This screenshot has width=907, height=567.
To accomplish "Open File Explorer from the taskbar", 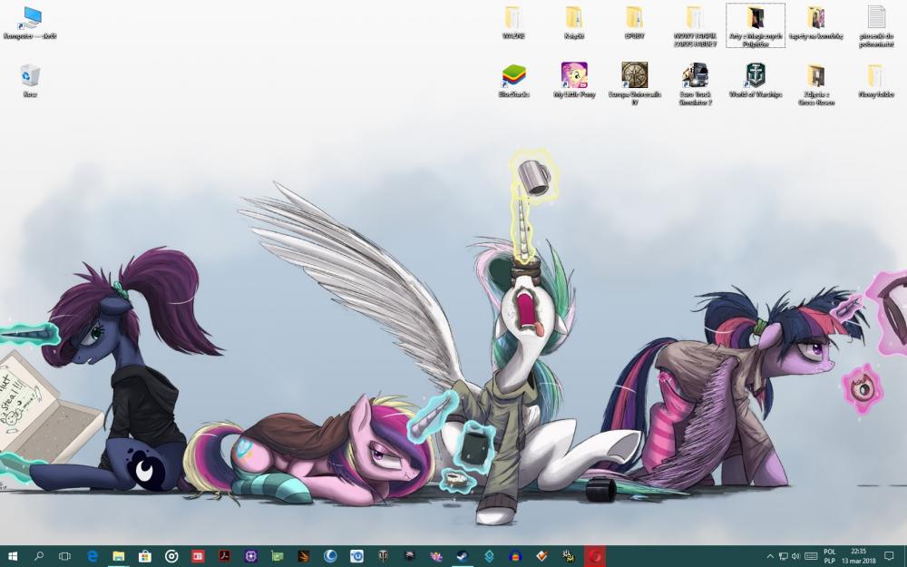I will click(118, 556).
